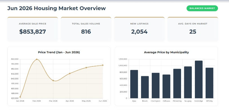Select the Average Sale Price card
Image resolution: width=229 pixels, height=110 pixels.
coord(32,29)
